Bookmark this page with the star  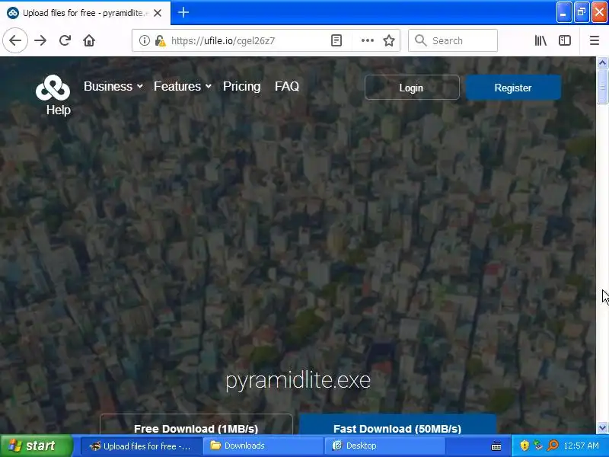point(389,40)
